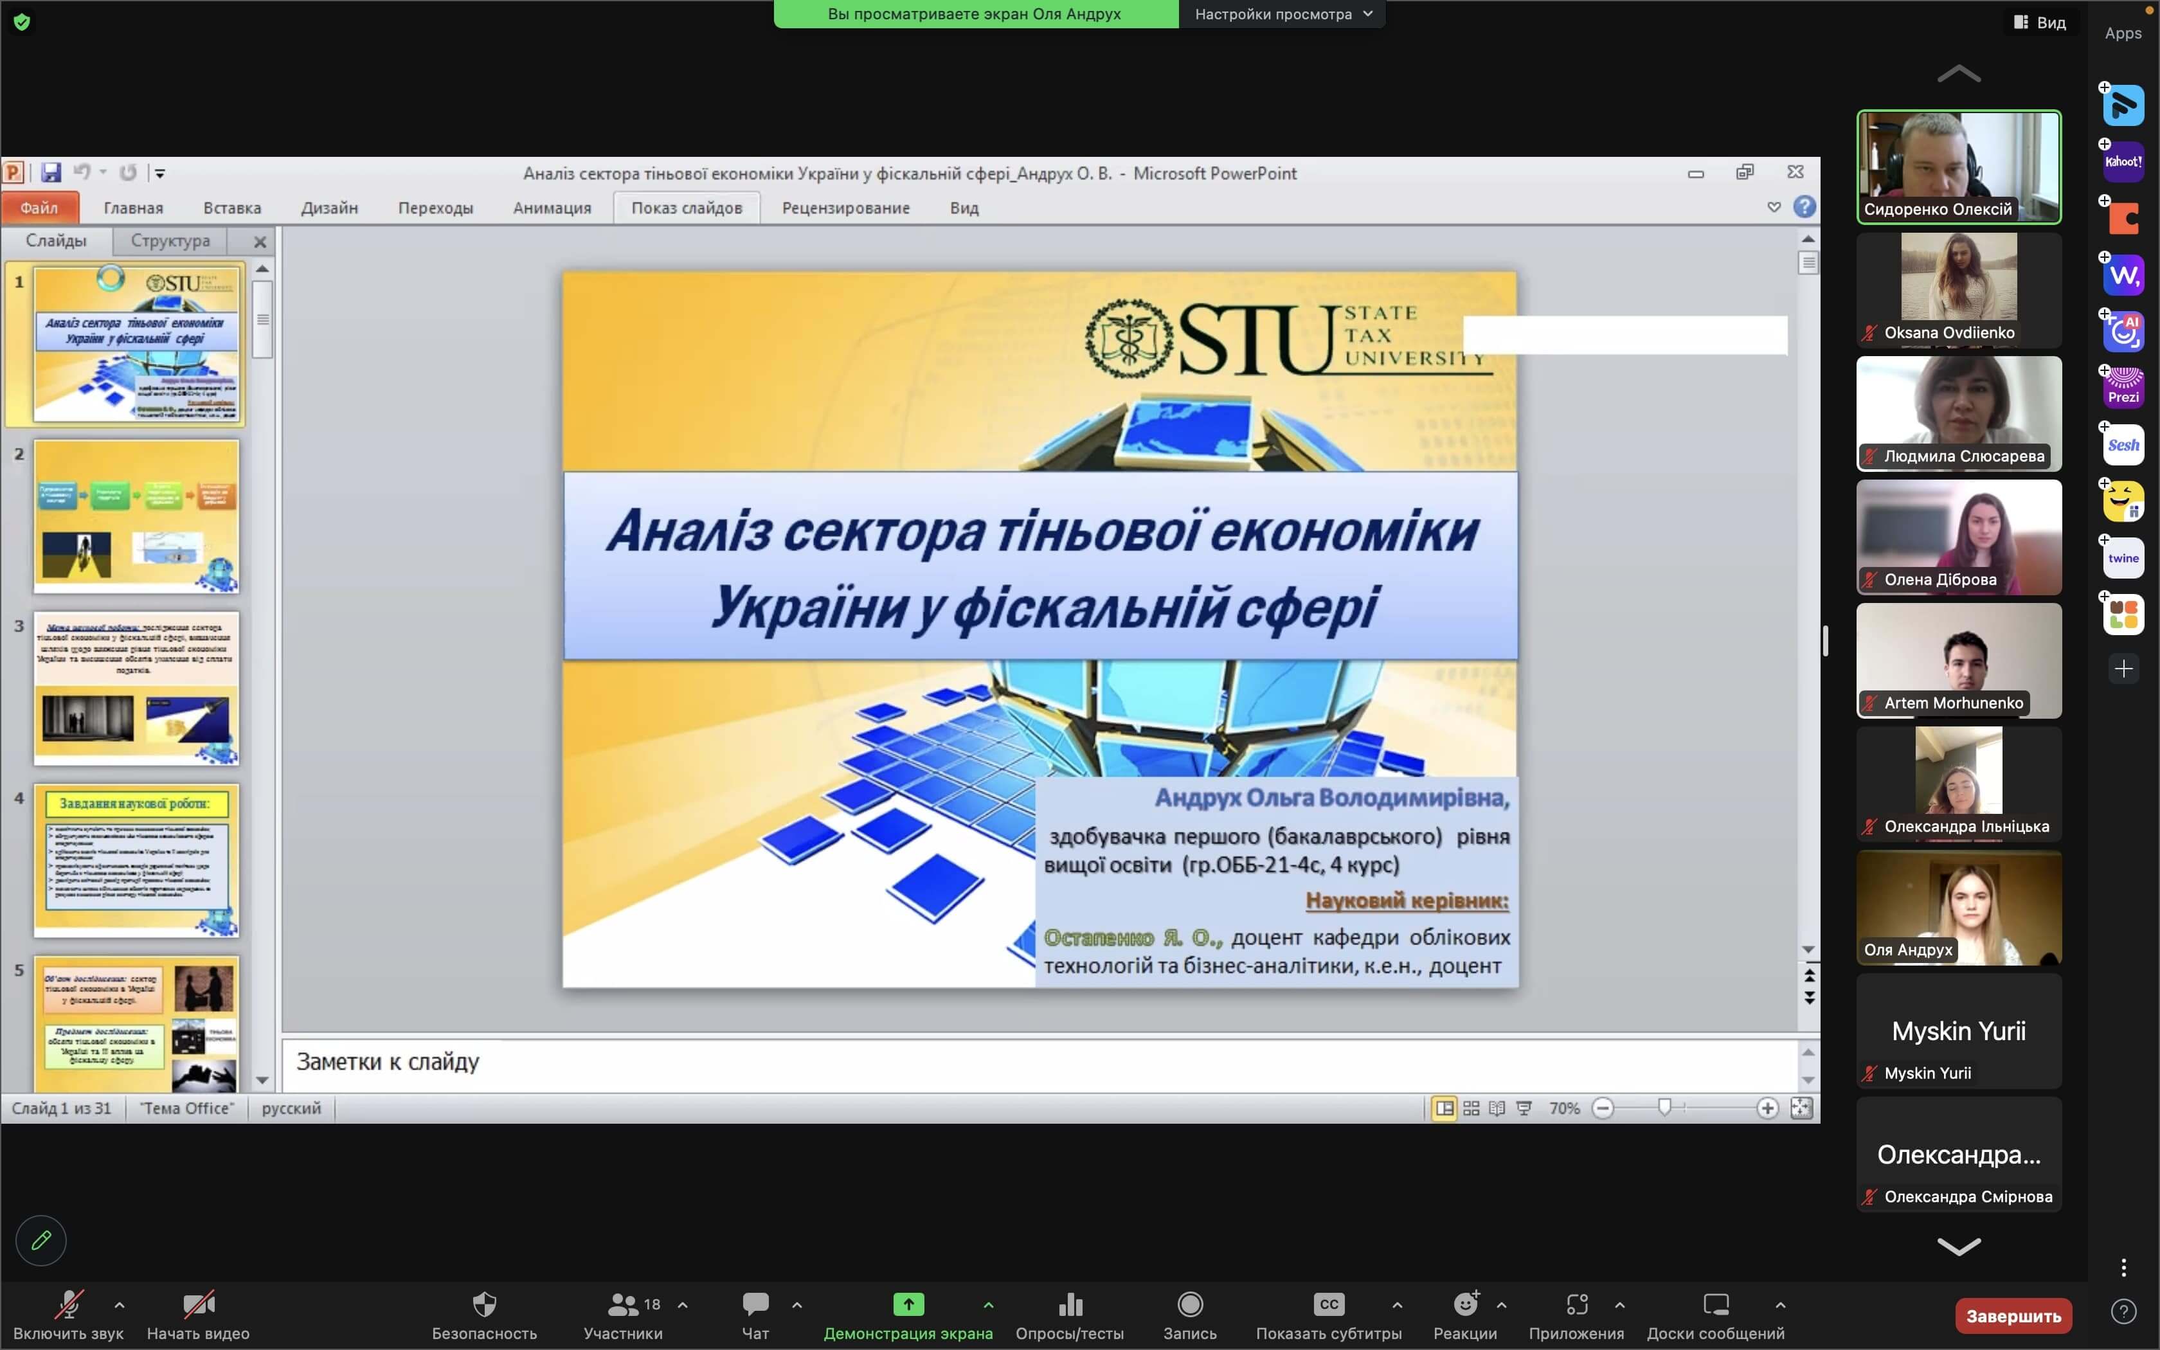The width and height of the screenshot is (2160, 1350).
Task: Open the Вставка ribbon tab
Action: [x=232, y=207]
